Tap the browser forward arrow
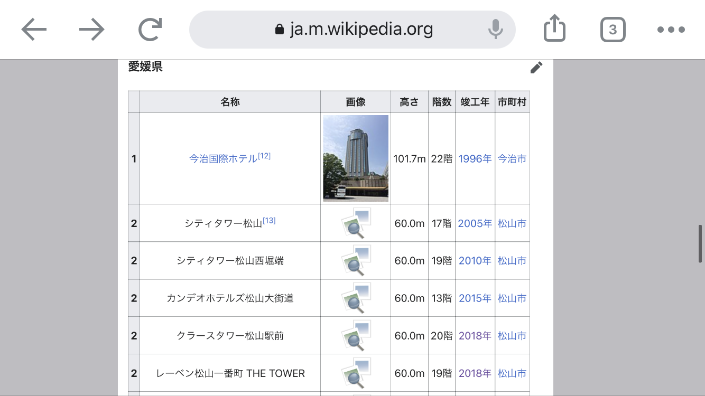Screen dimensions: 705x396 (92, 30)
